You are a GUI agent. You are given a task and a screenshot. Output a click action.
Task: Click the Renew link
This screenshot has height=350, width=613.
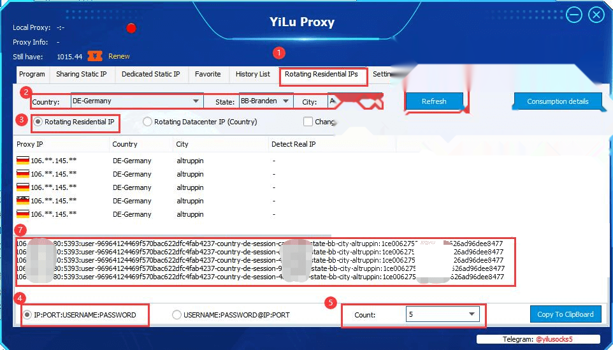coord(119,56)
